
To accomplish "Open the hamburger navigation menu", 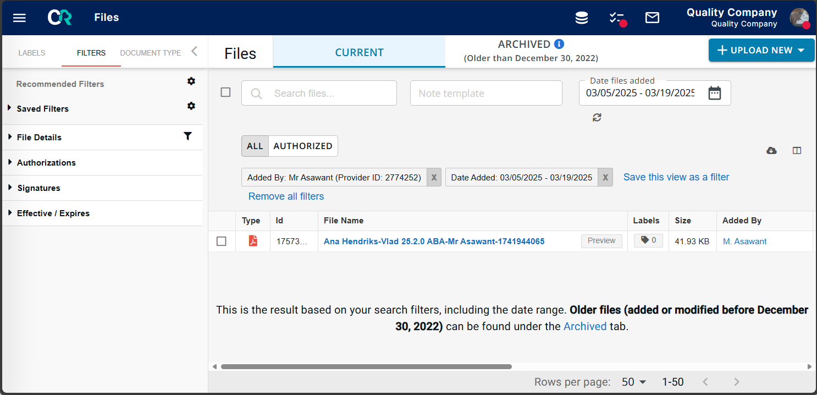I will coord(19,18).
